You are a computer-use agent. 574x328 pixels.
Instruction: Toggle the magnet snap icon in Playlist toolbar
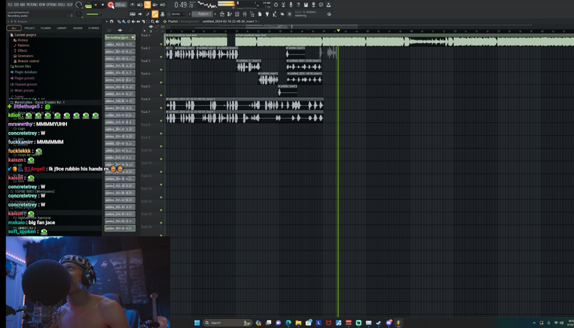112,22
